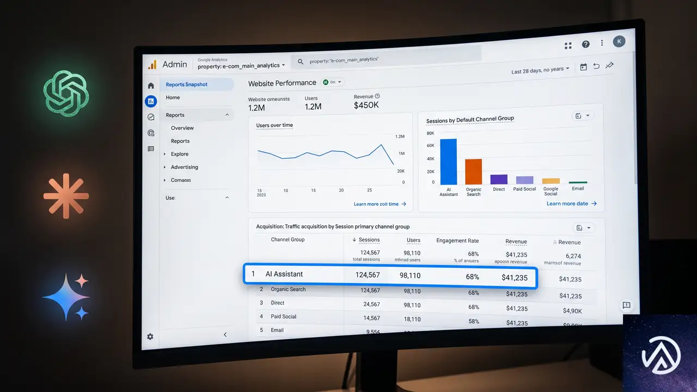The image size is (697, 392).
Task: Select the Reports bar chart rail icon
Action: pos(151,101)
